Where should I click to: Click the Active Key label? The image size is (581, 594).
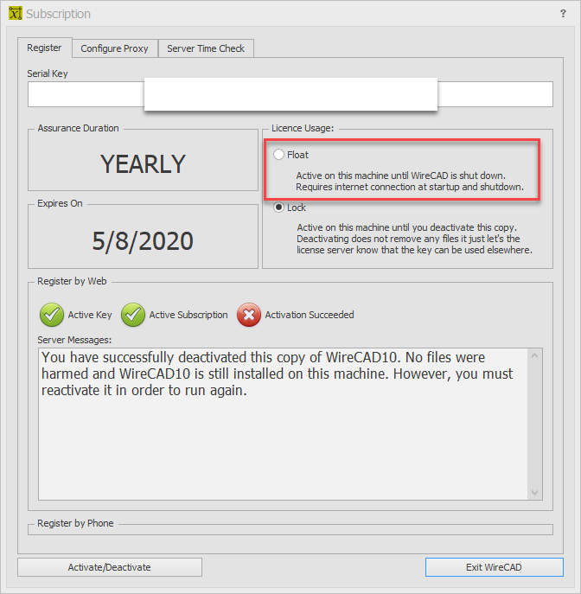coord(90,315)
